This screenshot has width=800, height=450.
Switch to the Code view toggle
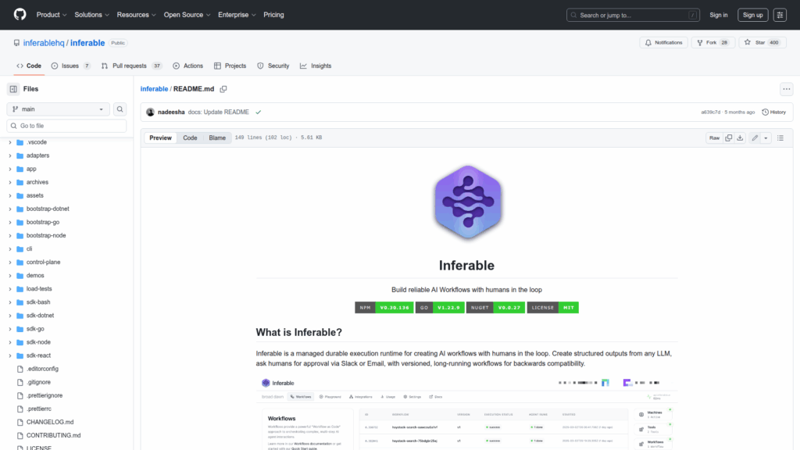coord(190,138)
